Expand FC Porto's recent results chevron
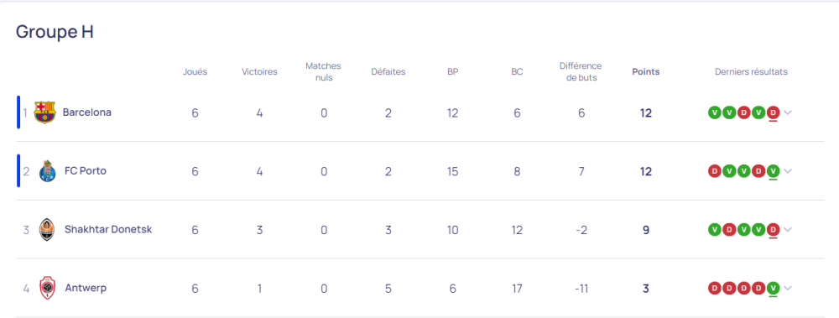 tap(788, 171)
